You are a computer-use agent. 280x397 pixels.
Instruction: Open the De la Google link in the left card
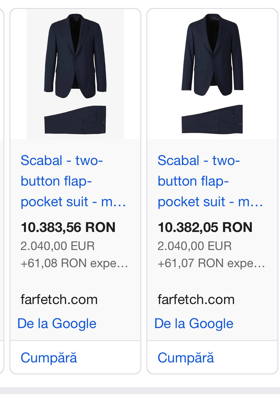coord(57,323)
